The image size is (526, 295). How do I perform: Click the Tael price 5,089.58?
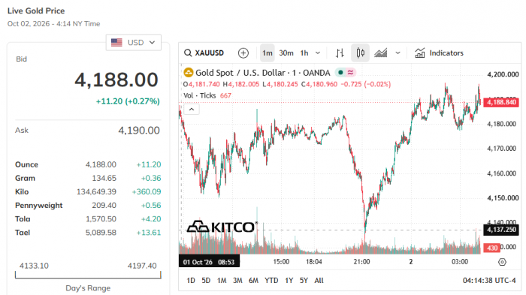click(101, 233)
